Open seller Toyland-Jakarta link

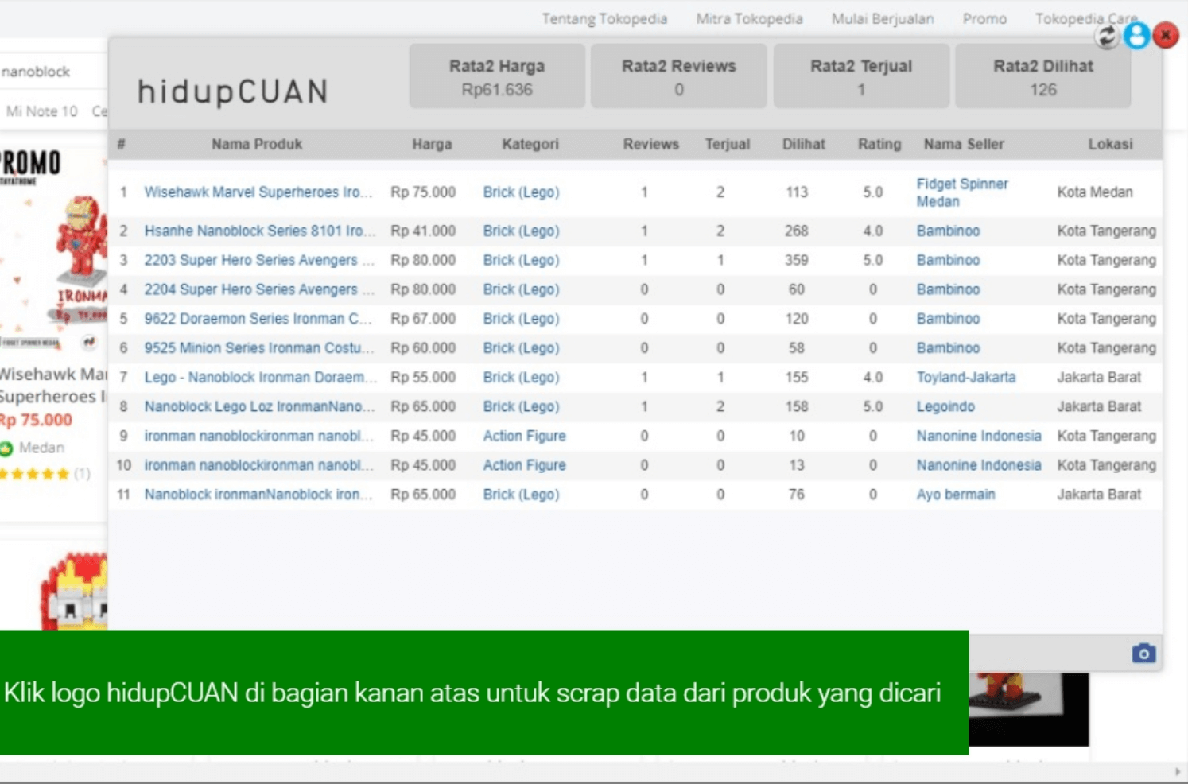pyautogui.click(x=965, y=377)
